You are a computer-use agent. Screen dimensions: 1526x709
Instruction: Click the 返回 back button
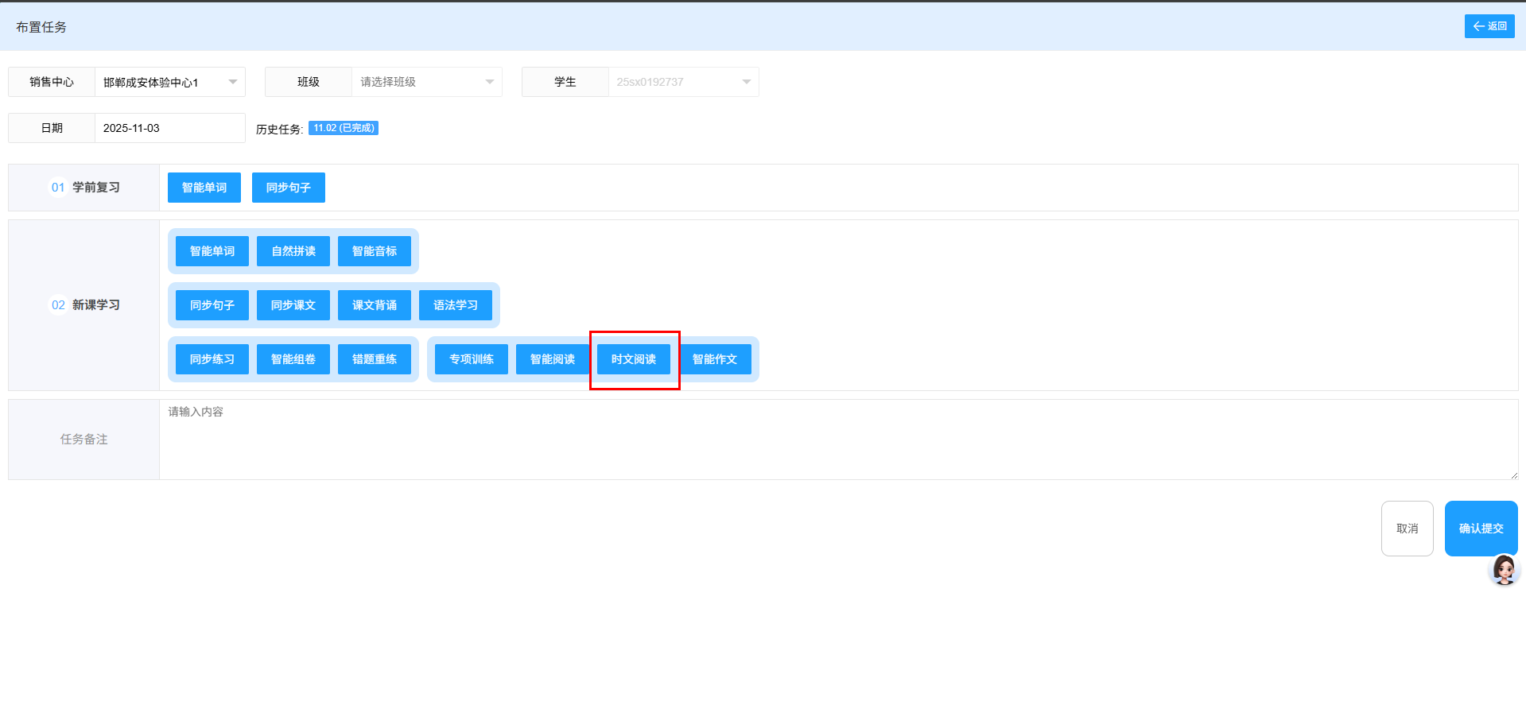[x=1489, y=26]
